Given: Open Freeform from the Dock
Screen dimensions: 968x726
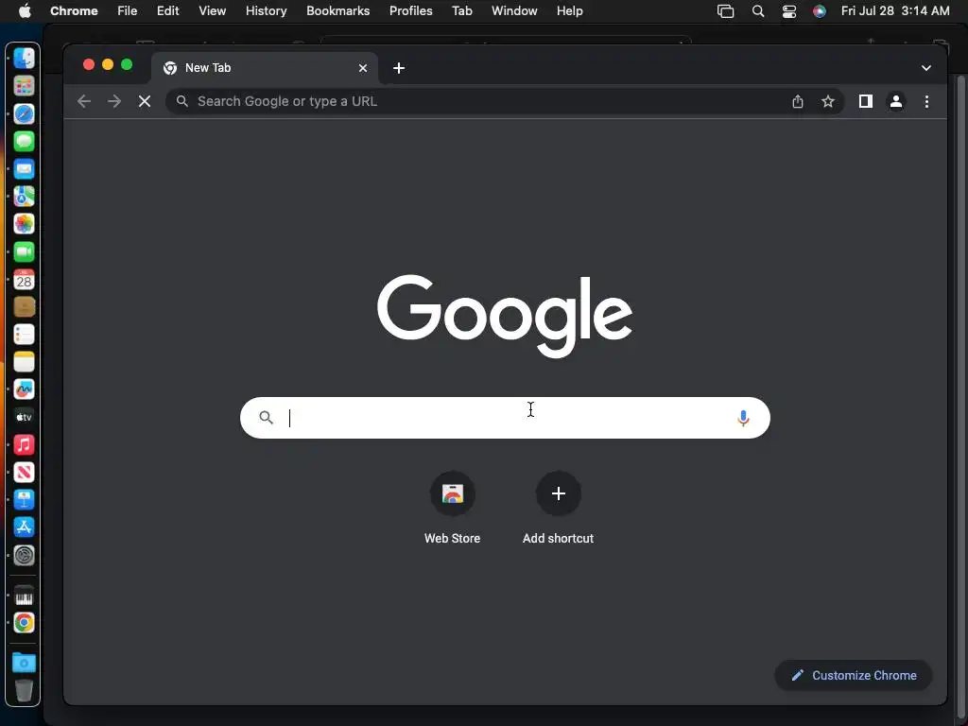Looking at the screenshot, I should [24, 389].
